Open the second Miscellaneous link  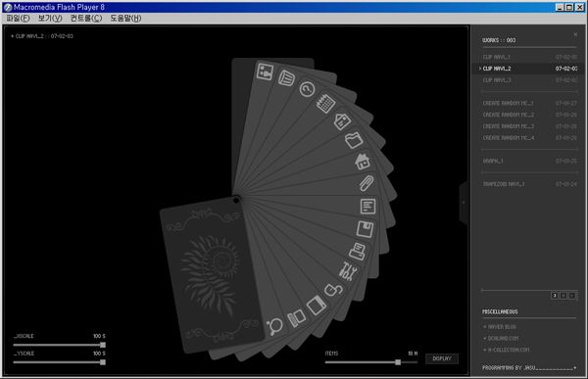click(501, 338)
